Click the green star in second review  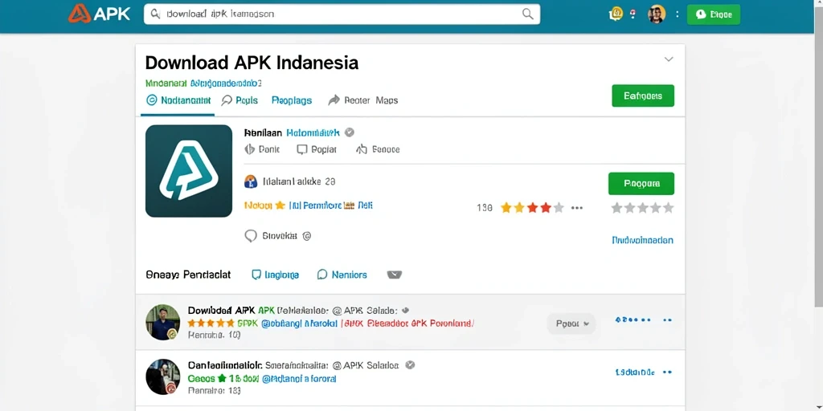(222, 378)
